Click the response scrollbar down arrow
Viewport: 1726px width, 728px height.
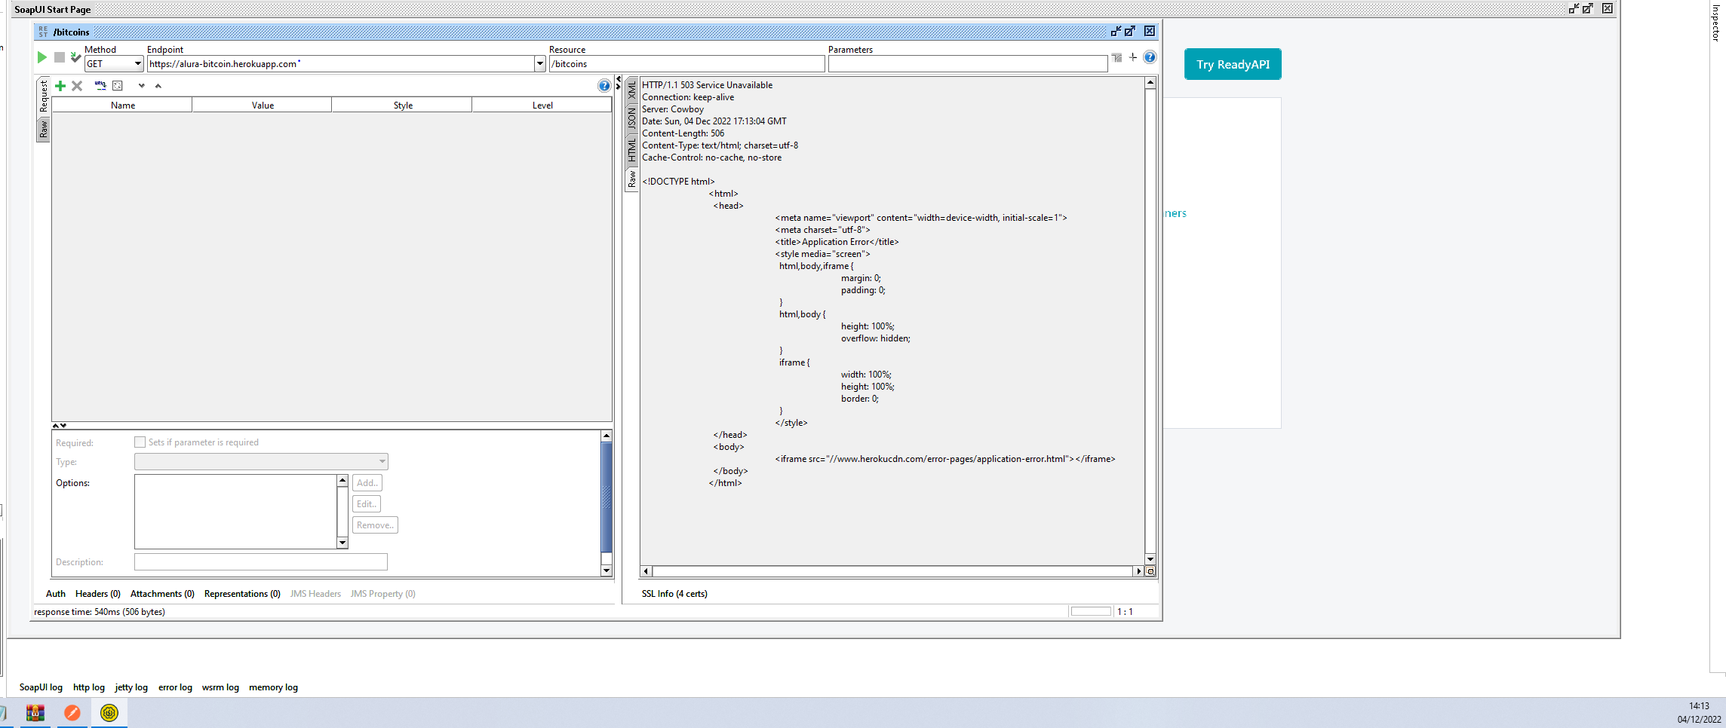[x=1150, y=559]
